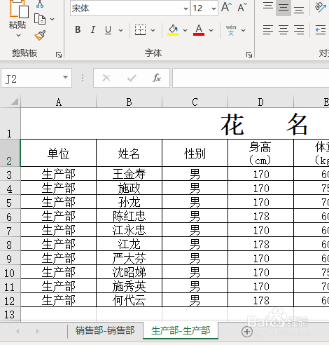This screenshot has width=329, height=345.
Task: Click the formula bar confirm checkmark
Action: 132,78
